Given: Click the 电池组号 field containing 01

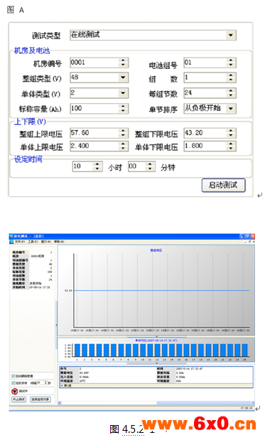Looking at the screenshot, I should point(210,63).
